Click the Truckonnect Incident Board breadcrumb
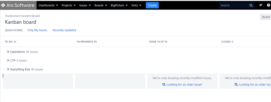Image resolution: width=271 pixels, height=102 pixels. (22, 16)
